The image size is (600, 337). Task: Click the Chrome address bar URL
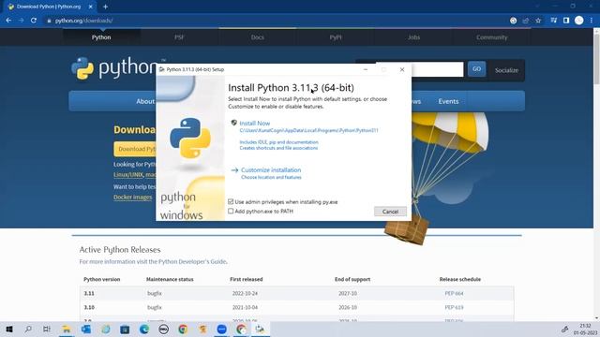pyautogui.click(x=83, y=21)
